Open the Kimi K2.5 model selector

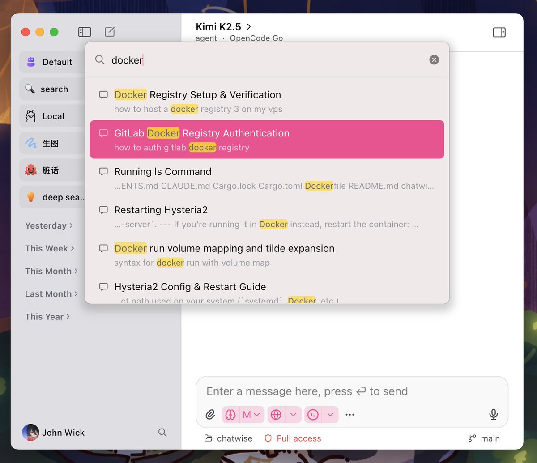pyautogui.click(x=224, y=27)
